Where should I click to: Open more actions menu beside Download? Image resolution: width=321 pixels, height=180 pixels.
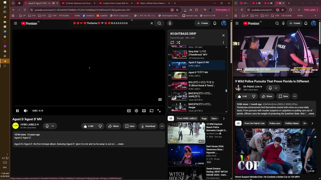point(162,126)
